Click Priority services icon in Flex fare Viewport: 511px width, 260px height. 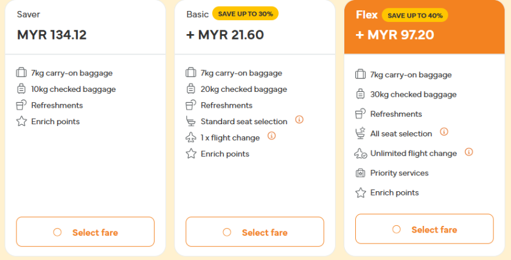pyautogui.click(x=360, y=173)
